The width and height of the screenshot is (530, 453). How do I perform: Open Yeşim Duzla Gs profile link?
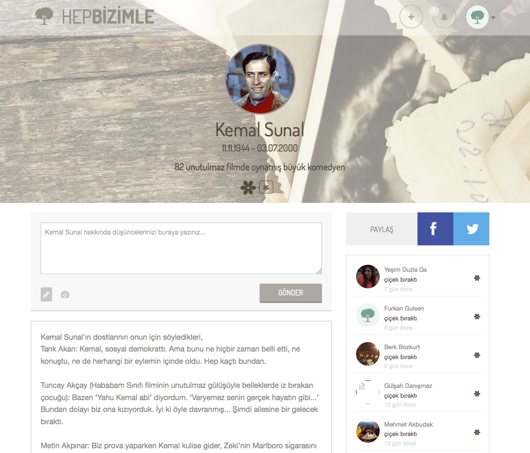pyautogui.click(x=405, y=269)
